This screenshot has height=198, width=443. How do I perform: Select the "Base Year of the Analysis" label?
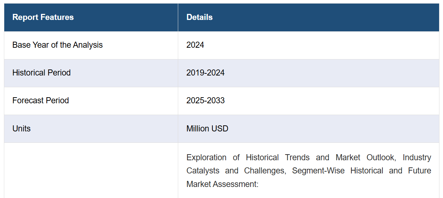pyautogui.click(x=57, y=45)
